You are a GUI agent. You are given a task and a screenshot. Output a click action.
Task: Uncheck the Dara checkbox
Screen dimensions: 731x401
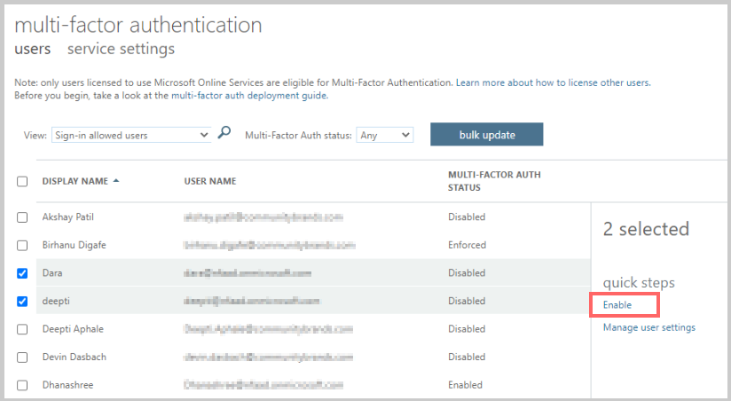22,273
